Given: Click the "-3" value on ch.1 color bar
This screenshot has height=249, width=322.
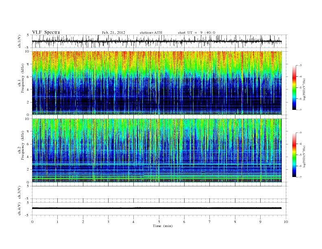Looking at the screenshot, I should [x=300, y=66].
